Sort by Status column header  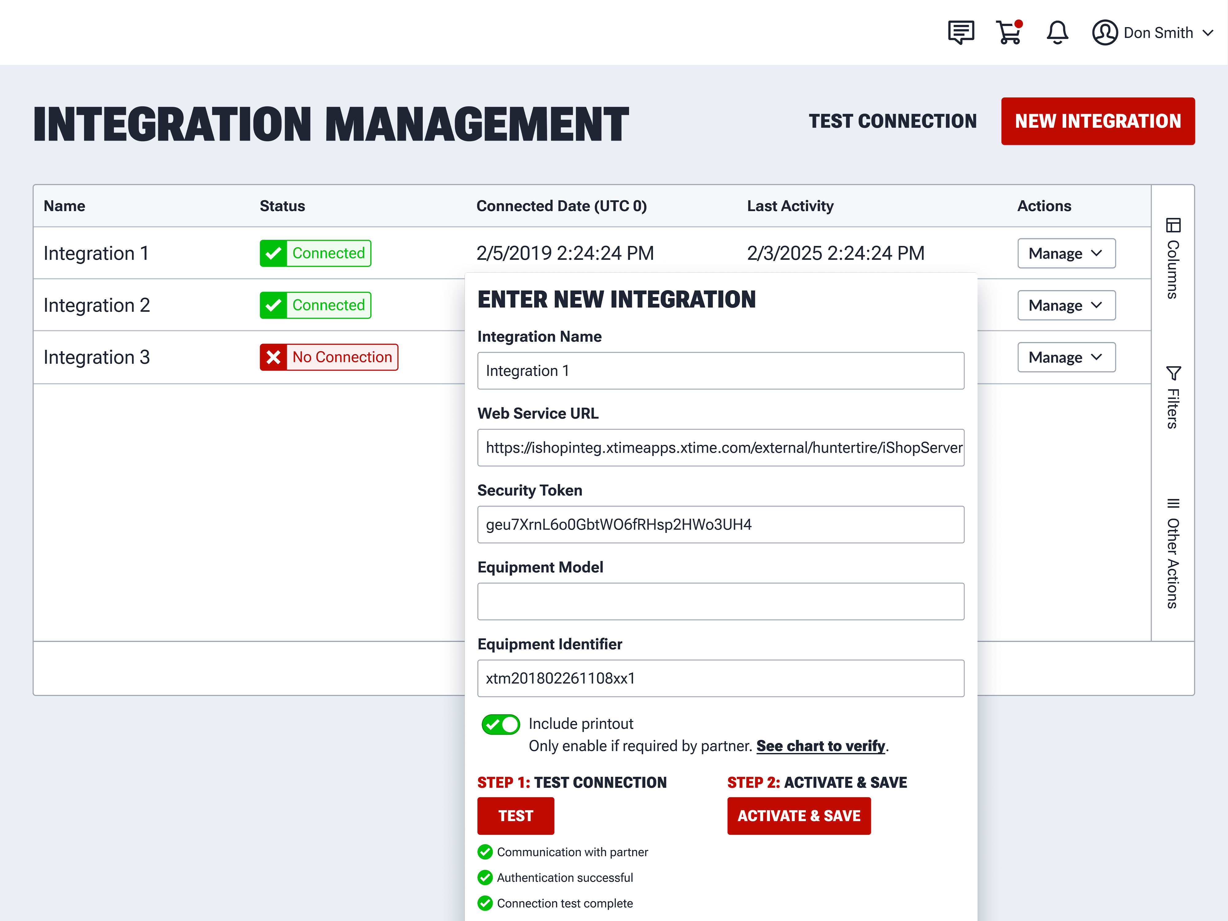(x=282, y=206)
